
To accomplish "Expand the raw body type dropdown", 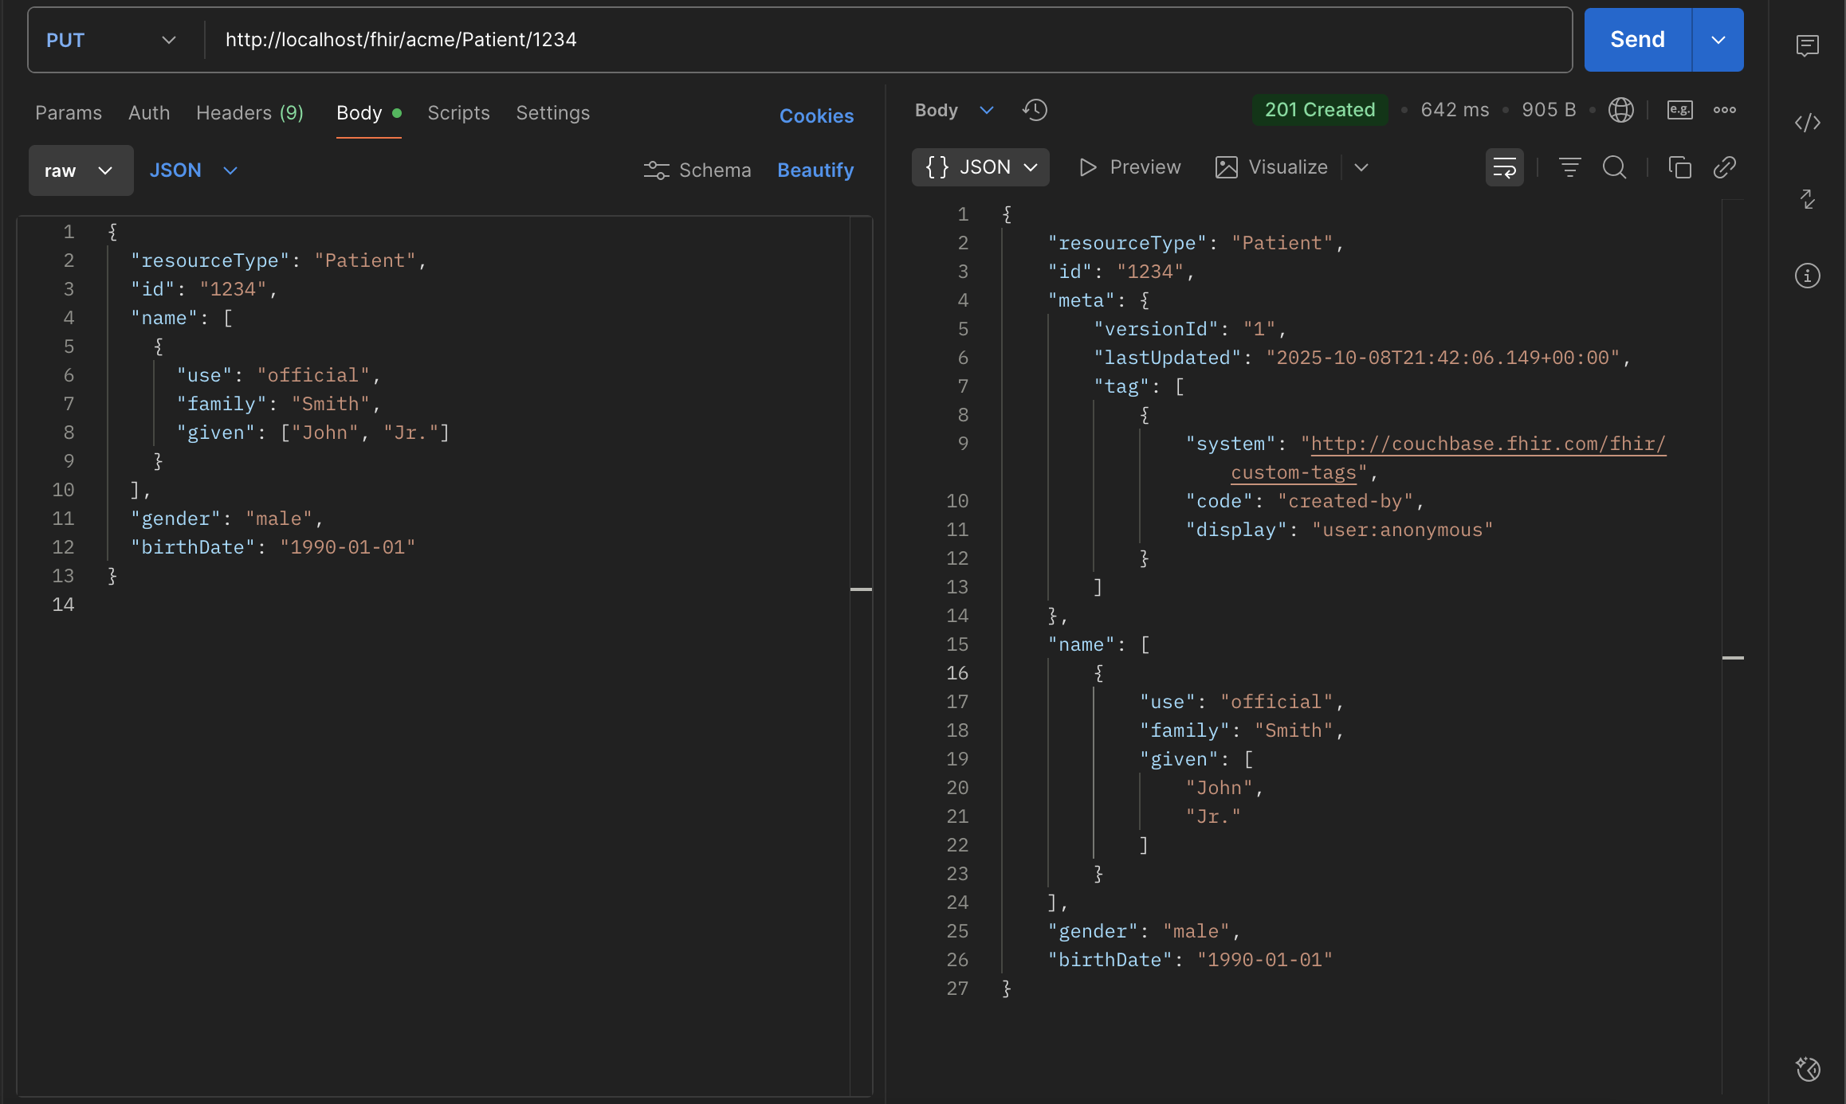I will pos(81,170).
